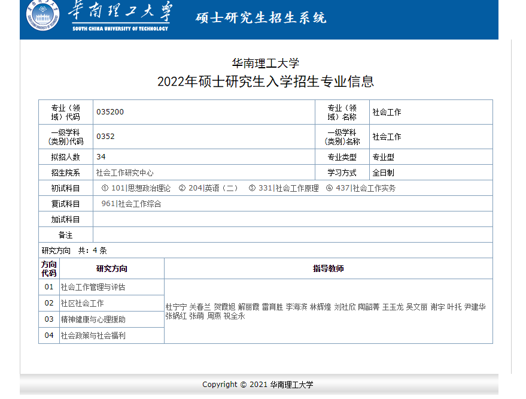Click the 学习方式 label cell
The width and height of the screenshot is (526, 399).
342,173
